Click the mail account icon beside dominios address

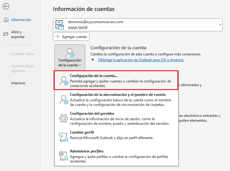(x=59, y=25)
